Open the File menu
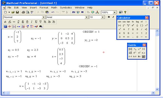163x98 pixels. pos(9,8)
